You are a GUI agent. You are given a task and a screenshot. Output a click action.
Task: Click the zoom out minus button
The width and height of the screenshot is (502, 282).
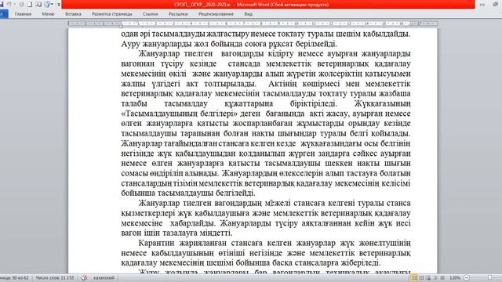(467, 278)
